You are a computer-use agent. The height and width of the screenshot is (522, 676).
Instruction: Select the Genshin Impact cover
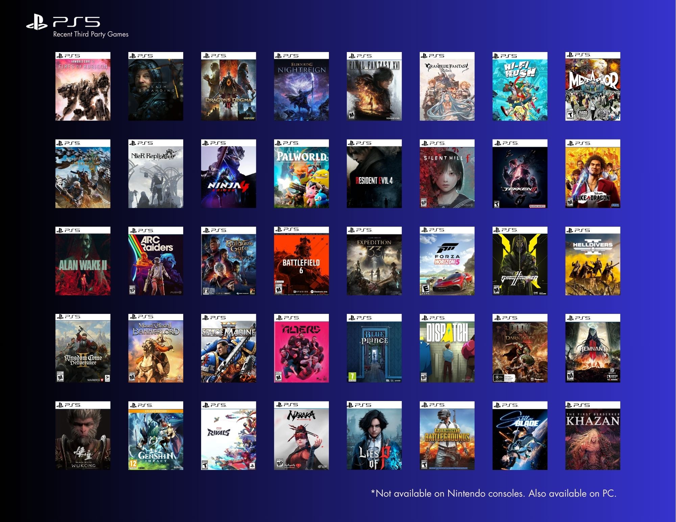(155, 436)
